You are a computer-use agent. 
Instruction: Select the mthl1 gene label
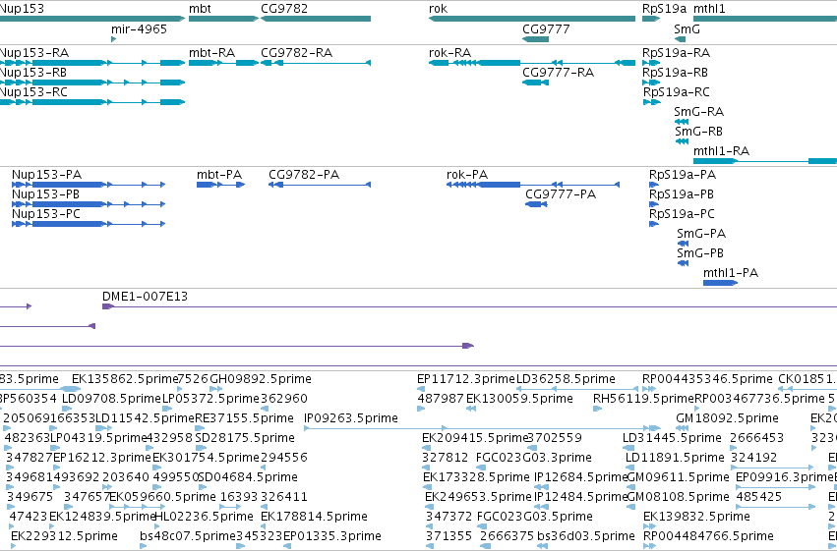click(709, 9)
